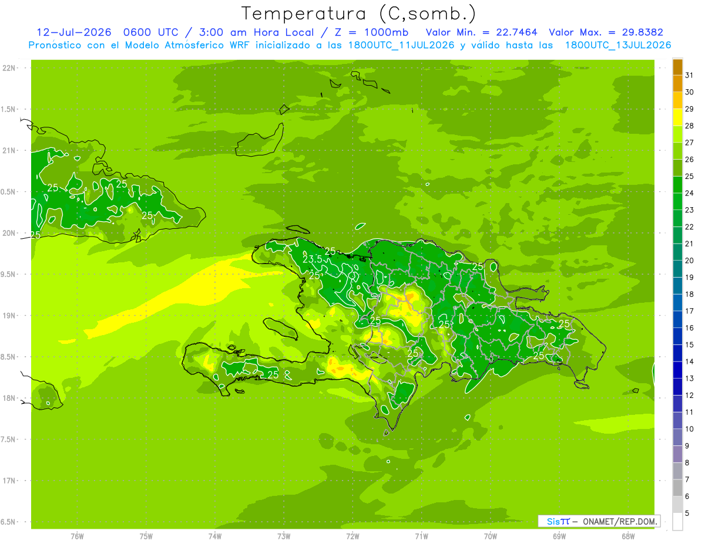
Task: Click the '25' contour label on Haiti's southern peninsula
Action: tap(273, 374)
